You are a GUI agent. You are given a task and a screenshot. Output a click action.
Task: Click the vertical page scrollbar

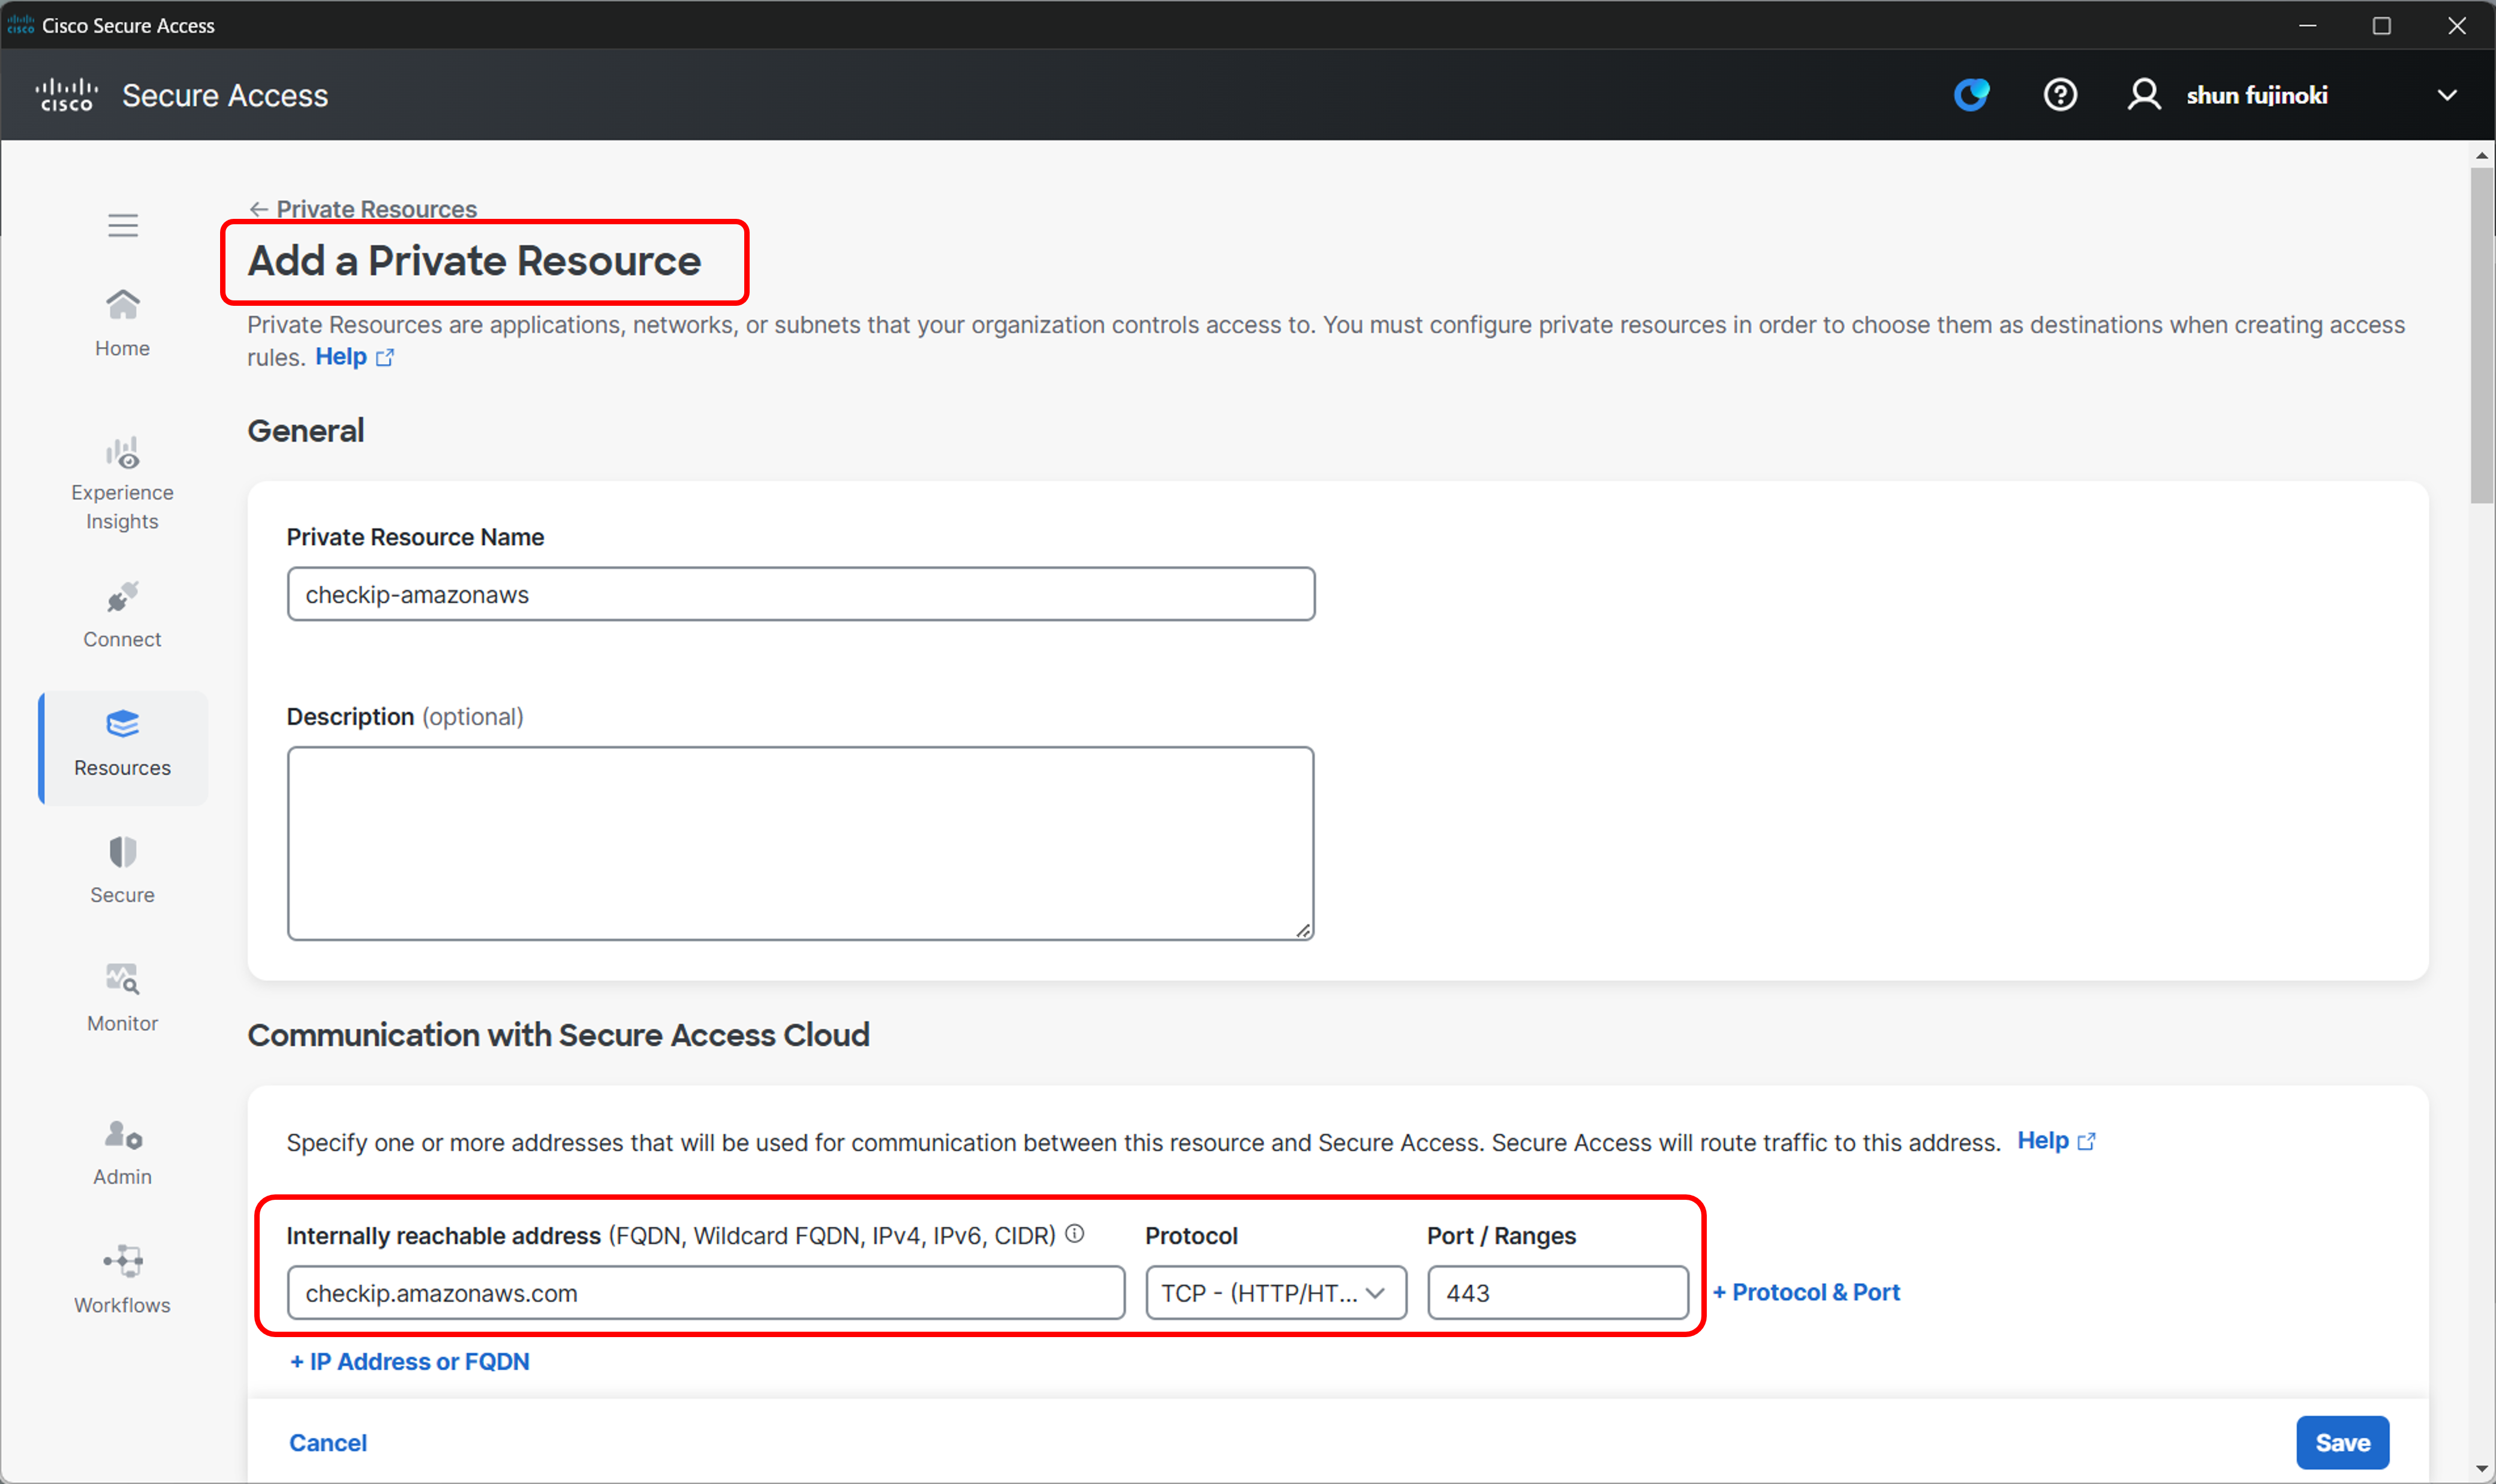[2481, 335]
